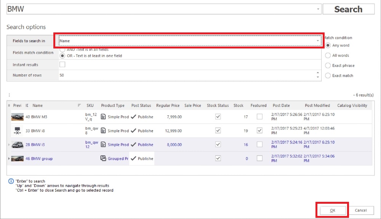The width and height of the screenshot is (381, 219).
Task: Click the BMW M3 name cell
Action: pyautogui.click(x=39, y=117)
